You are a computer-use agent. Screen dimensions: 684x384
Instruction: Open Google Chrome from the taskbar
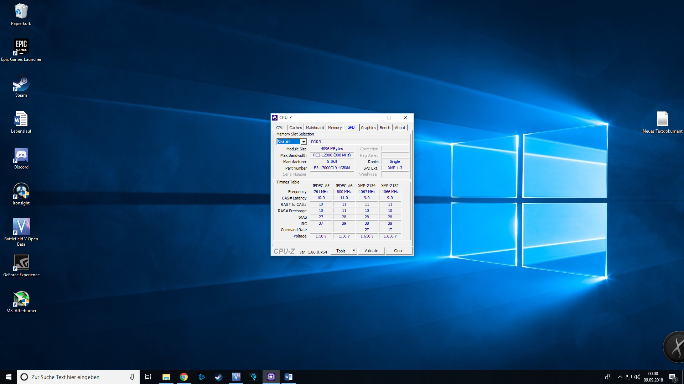[184, 377]
